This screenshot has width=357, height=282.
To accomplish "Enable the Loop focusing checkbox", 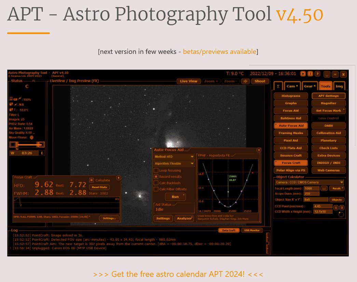I will tap(156, 170).
